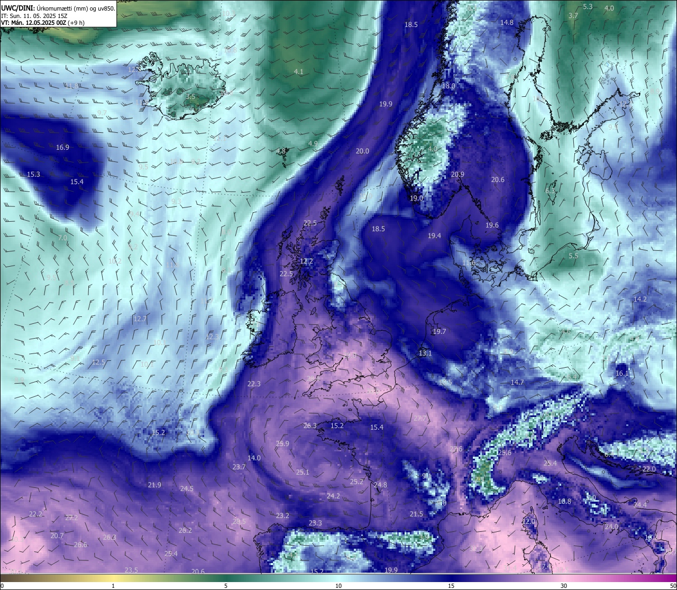Image resolution: width=677 pixels, height=590 pixels.
Task: Click the 12.5 value west of Ireland
Action: (98, 362)
